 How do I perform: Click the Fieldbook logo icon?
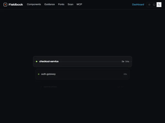5,5
